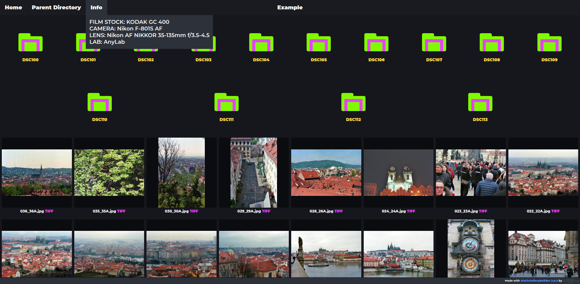
Task: Open the 029_29A.jpg street view thumbnail
Action: tap(254, 173)
